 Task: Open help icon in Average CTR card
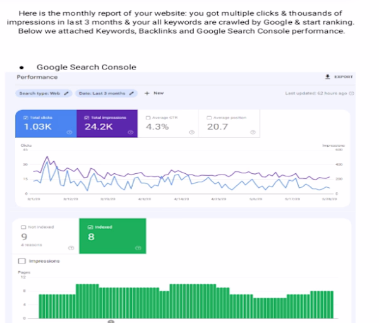click(x=191, y=132)
